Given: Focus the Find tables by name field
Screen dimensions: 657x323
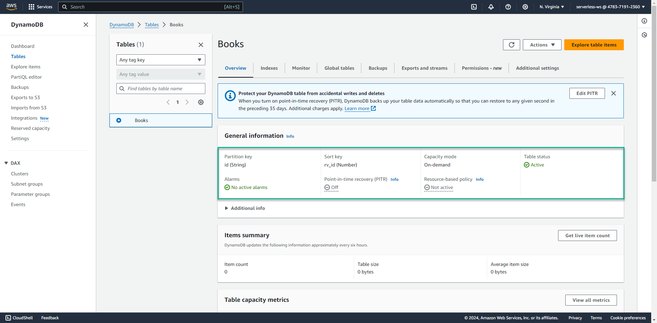Looking at the screenshot, I should coord(161,89).
